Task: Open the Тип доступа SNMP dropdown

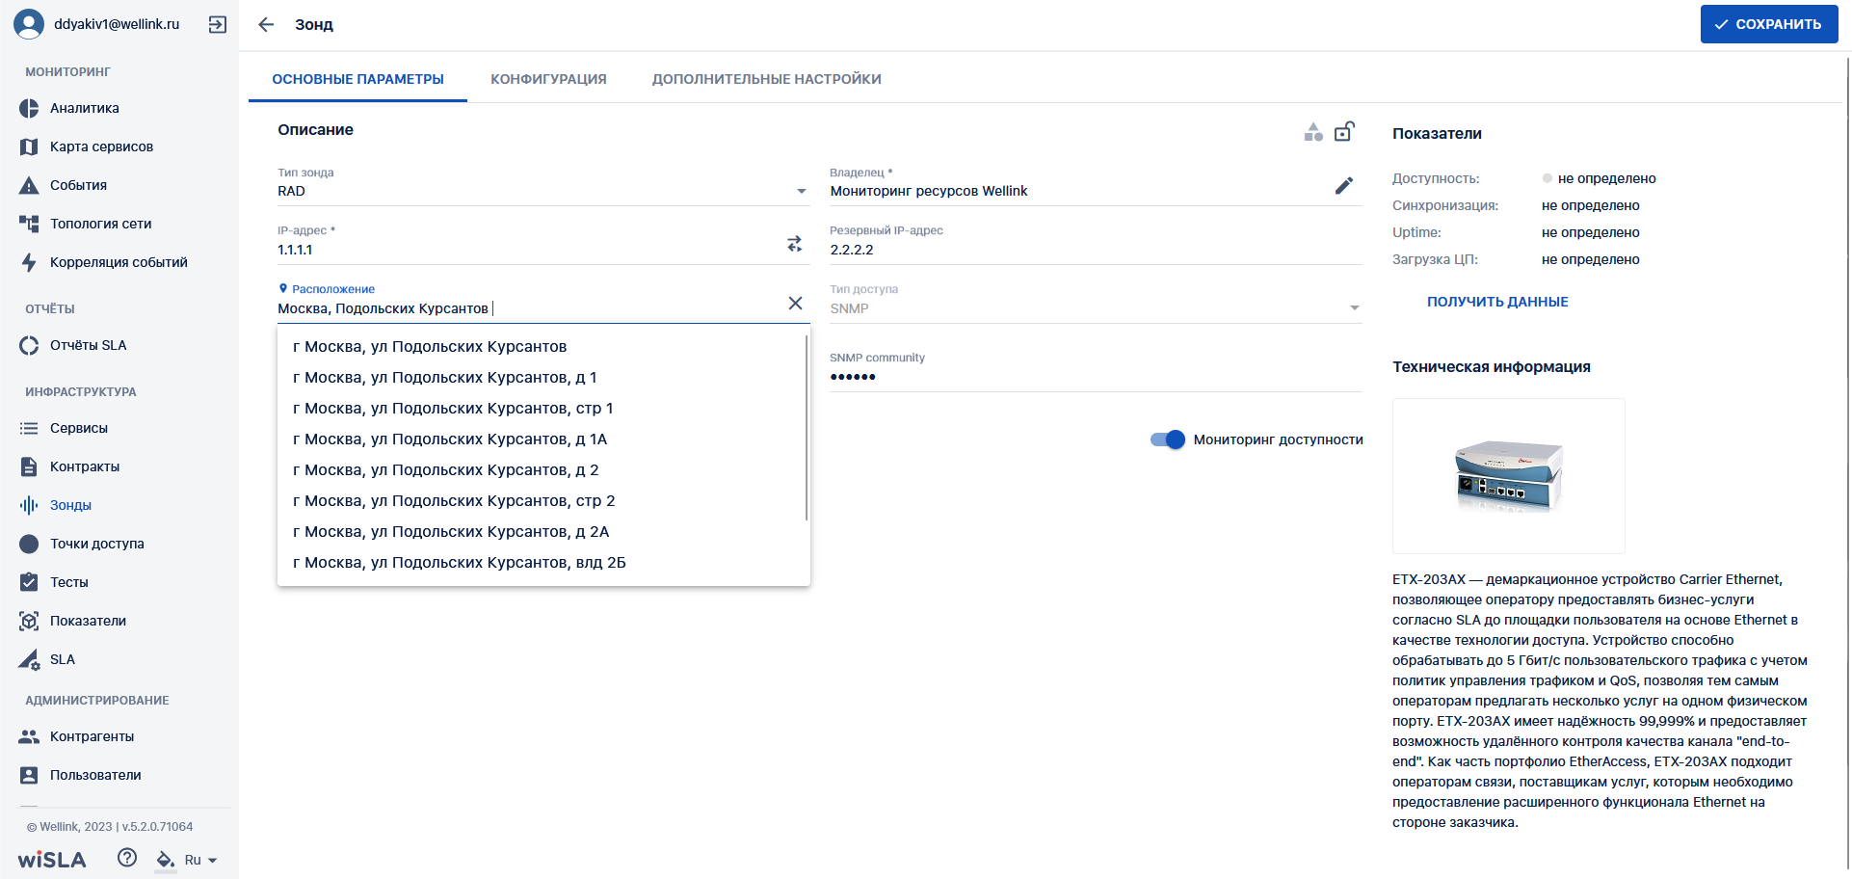Action: point(1354,307)
